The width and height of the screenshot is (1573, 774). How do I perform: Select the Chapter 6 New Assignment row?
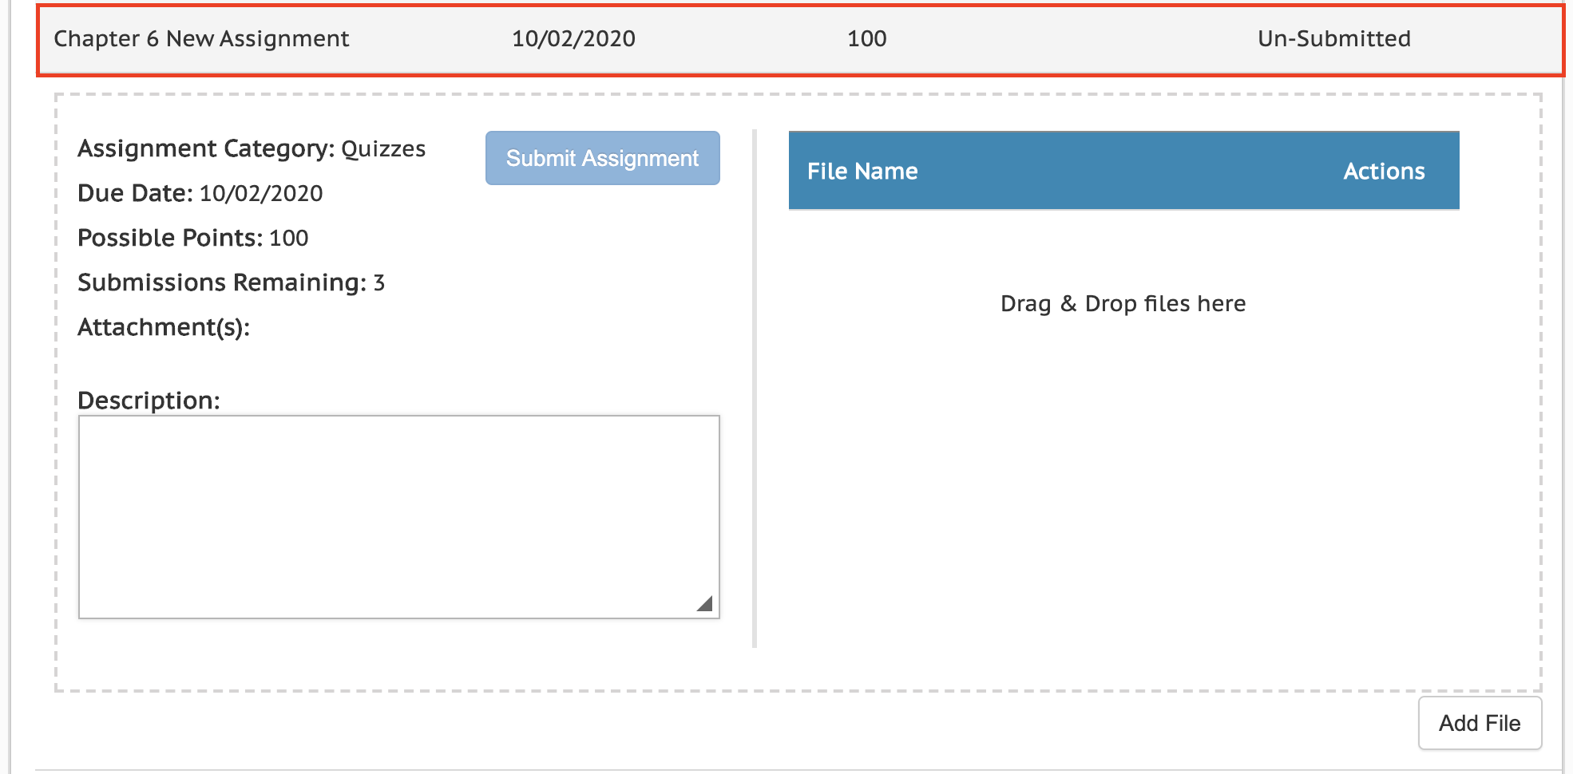tap(800, 40)
